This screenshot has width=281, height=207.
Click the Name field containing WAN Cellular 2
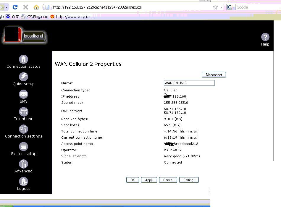pyautogui.click(x=189, y=83)
